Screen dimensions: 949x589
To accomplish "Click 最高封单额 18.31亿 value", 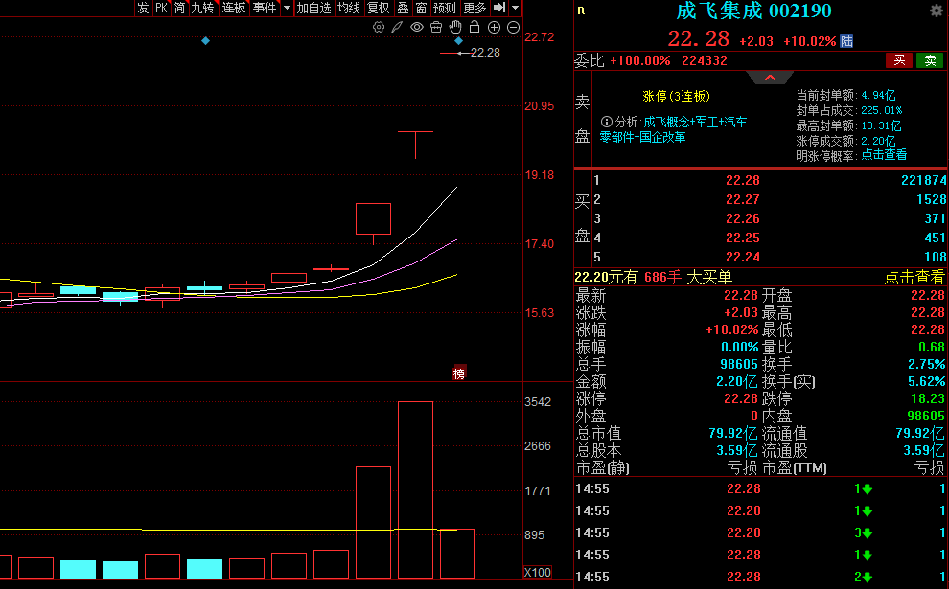I will 881,125.
